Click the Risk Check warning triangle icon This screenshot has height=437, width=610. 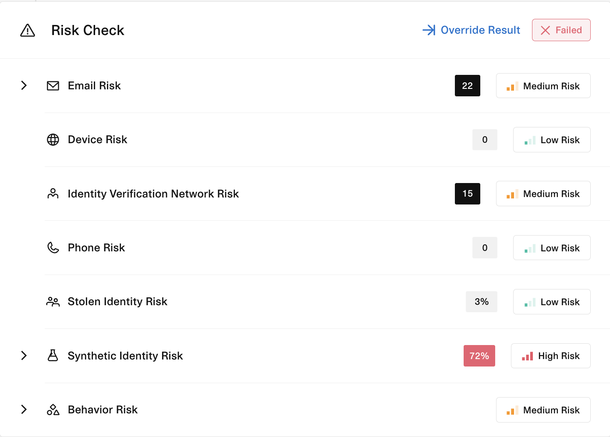(28, 30)
